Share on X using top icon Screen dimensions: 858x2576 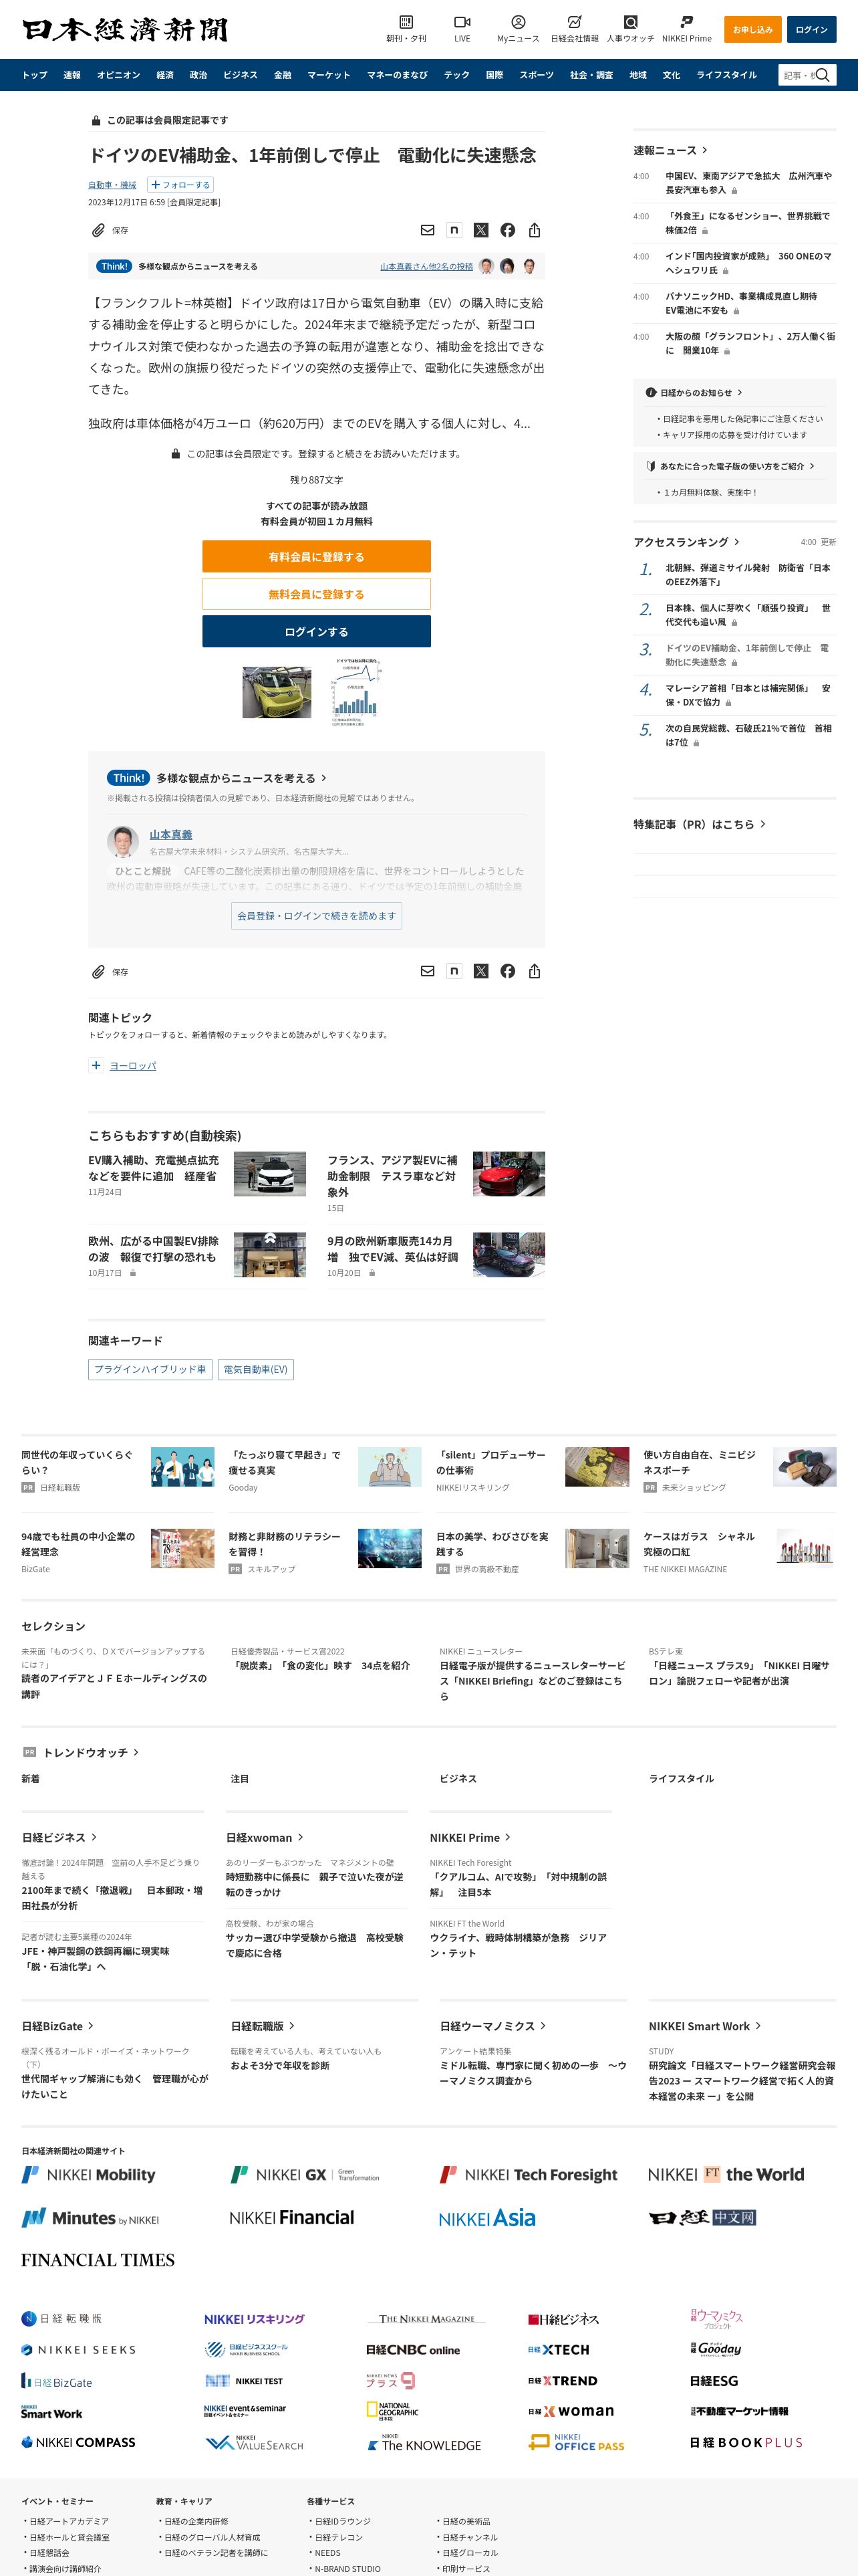(x=480, y=230)
